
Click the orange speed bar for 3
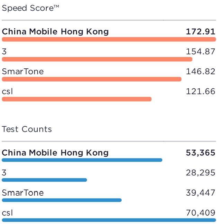tap(97, 59)
